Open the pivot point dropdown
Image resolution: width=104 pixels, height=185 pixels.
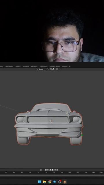pos(47,69)
